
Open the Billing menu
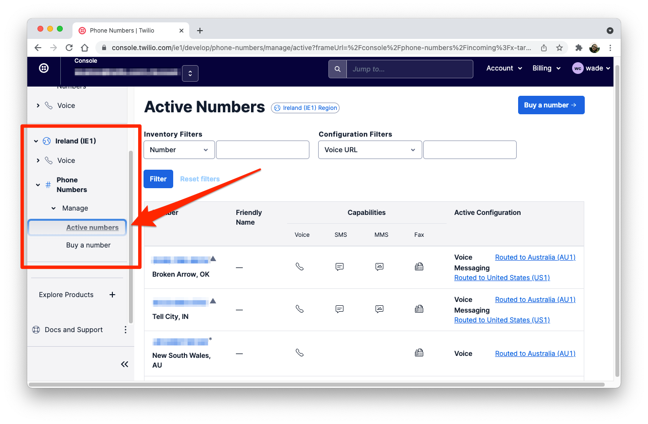point(546,68)
